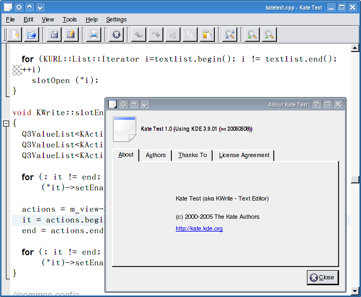
Task: Print the document with the printer icon
Action: 94,35
